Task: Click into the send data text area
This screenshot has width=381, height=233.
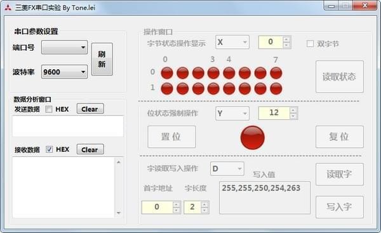Action: coord(68,126)
